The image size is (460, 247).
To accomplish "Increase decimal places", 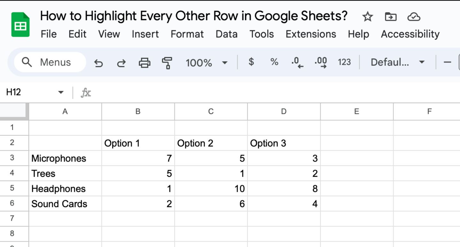I will click(x=320, y=63).
